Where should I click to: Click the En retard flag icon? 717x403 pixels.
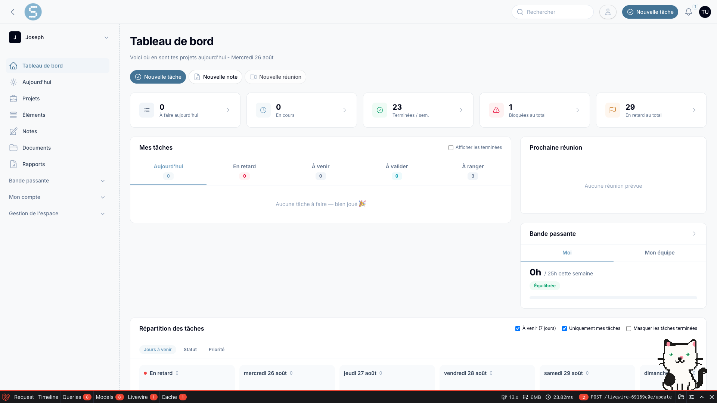point(612,110)
